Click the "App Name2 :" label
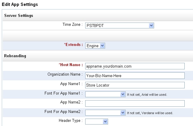Image resolution: width=193 pixels, height=126 pixels. pyautogui.click(x=71, y=102)
